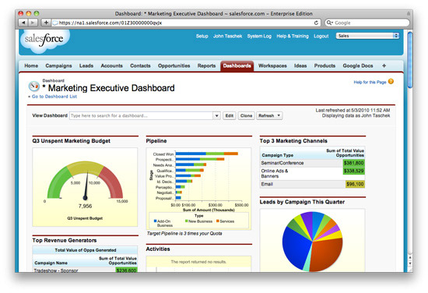Click the Closed Won bar in Pipeline chart
This screenshot has width=428, height=293.
[x=207, y=154]
